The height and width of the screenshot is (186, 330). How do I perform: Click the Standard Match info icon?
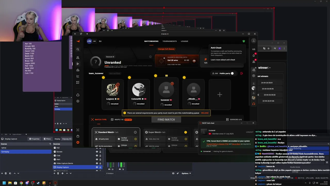click(x=135, y=132)
